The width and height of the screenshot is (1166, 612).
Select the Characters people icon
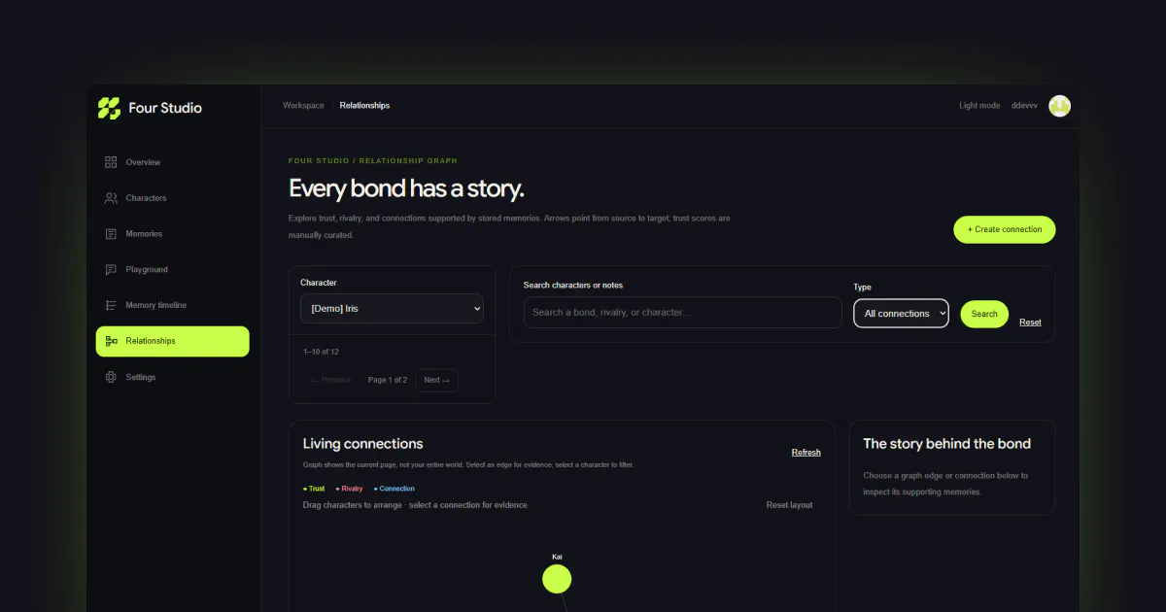111,198
